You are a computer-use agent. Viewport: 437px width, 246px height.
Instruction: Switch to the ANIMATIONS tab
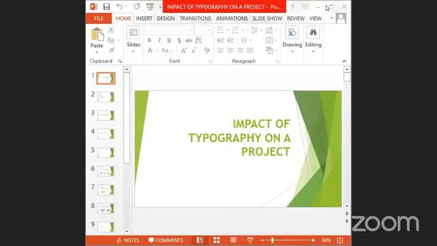232,18
